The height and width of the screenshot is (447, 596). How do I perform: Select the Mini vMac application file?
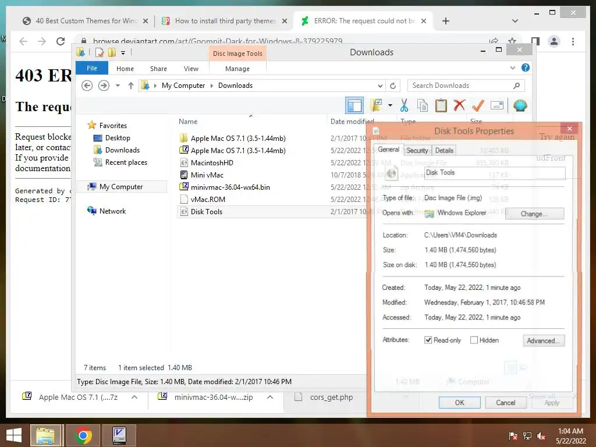[207, 175]
